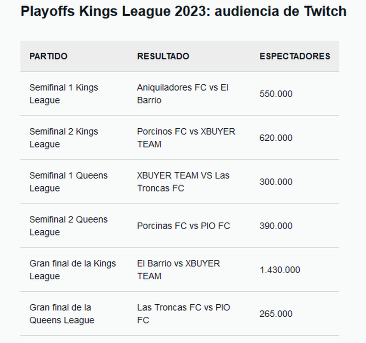Click the 300.000 spectators value
This screenshot has width=366, height=343.
(276, 182)
